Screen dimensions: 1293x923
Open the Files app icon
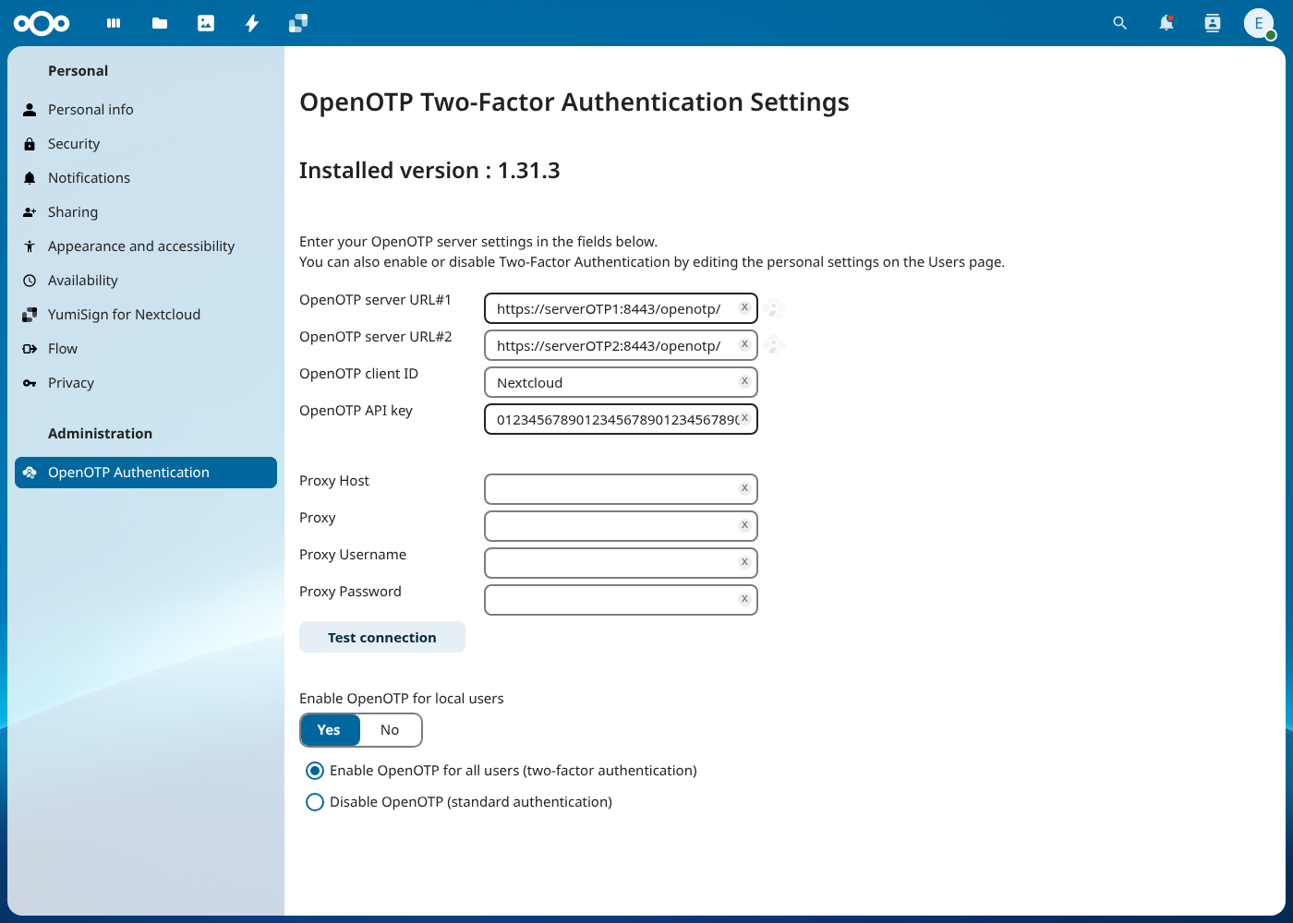tap(160, 23)
